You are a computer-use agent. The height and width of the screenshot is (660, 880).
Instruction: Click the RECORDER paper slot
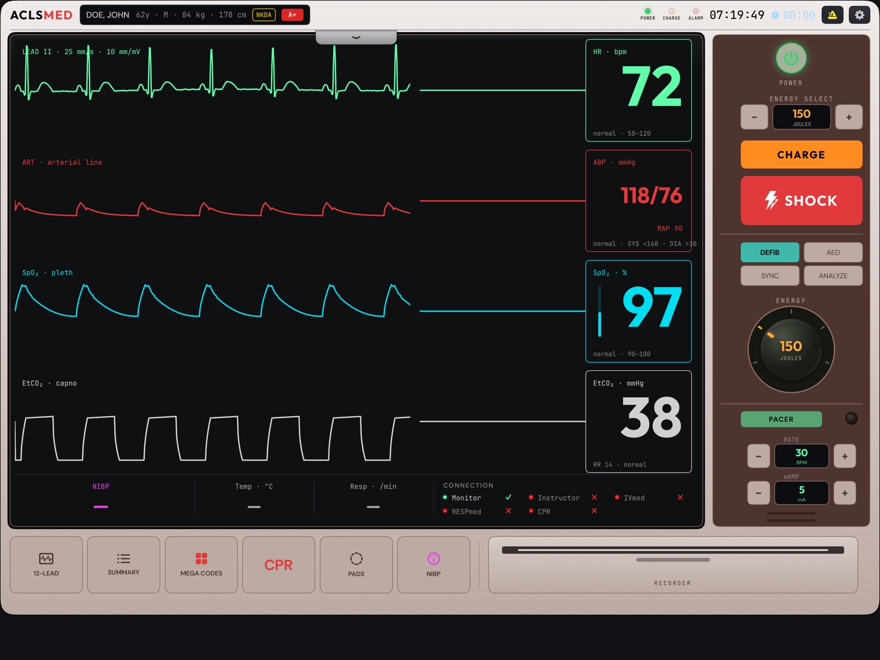(673, 550)
